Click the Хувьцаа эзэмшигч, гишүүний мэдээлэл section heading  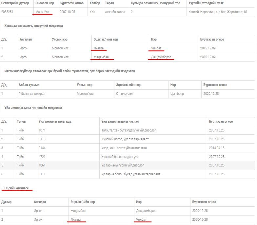point(34,26)
